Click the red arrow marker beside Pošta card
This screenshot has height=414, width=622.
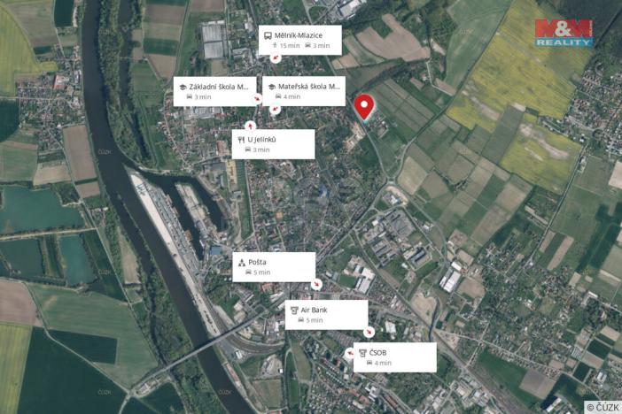(x=316, y=284)
